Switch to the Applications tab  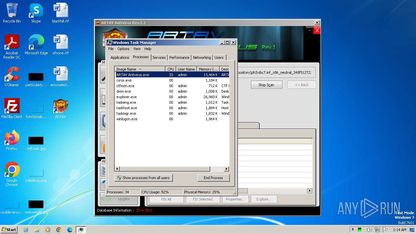click(120, 58)
